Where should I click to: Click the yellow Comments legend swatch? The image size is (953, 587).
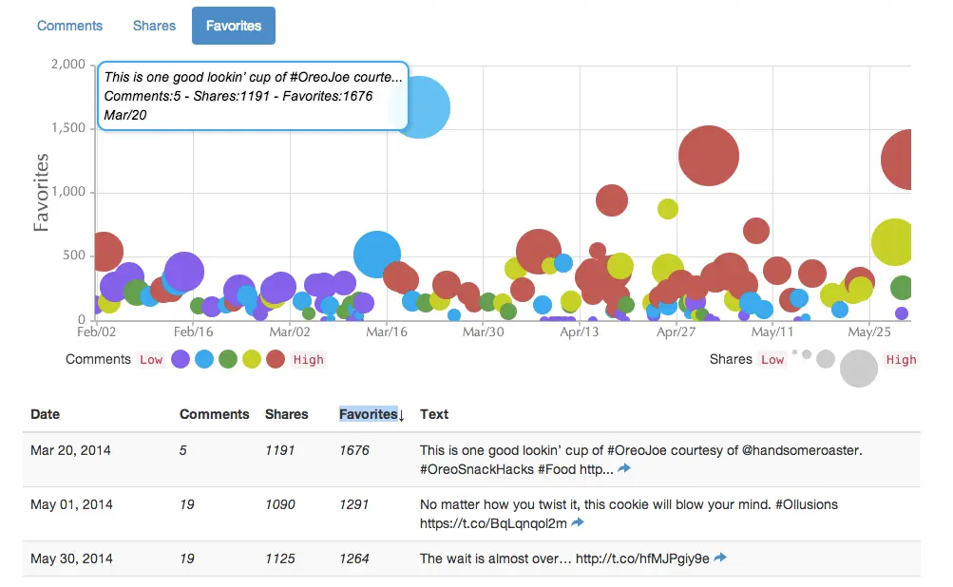[252, 359]
